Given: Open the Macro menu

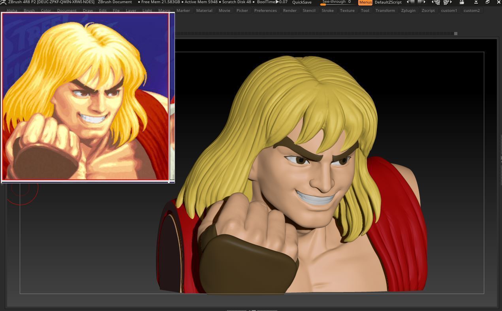Looking at the screenshot, I should coord(164,10).
